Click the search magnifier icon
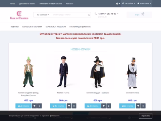 click(x=89, y=15)
